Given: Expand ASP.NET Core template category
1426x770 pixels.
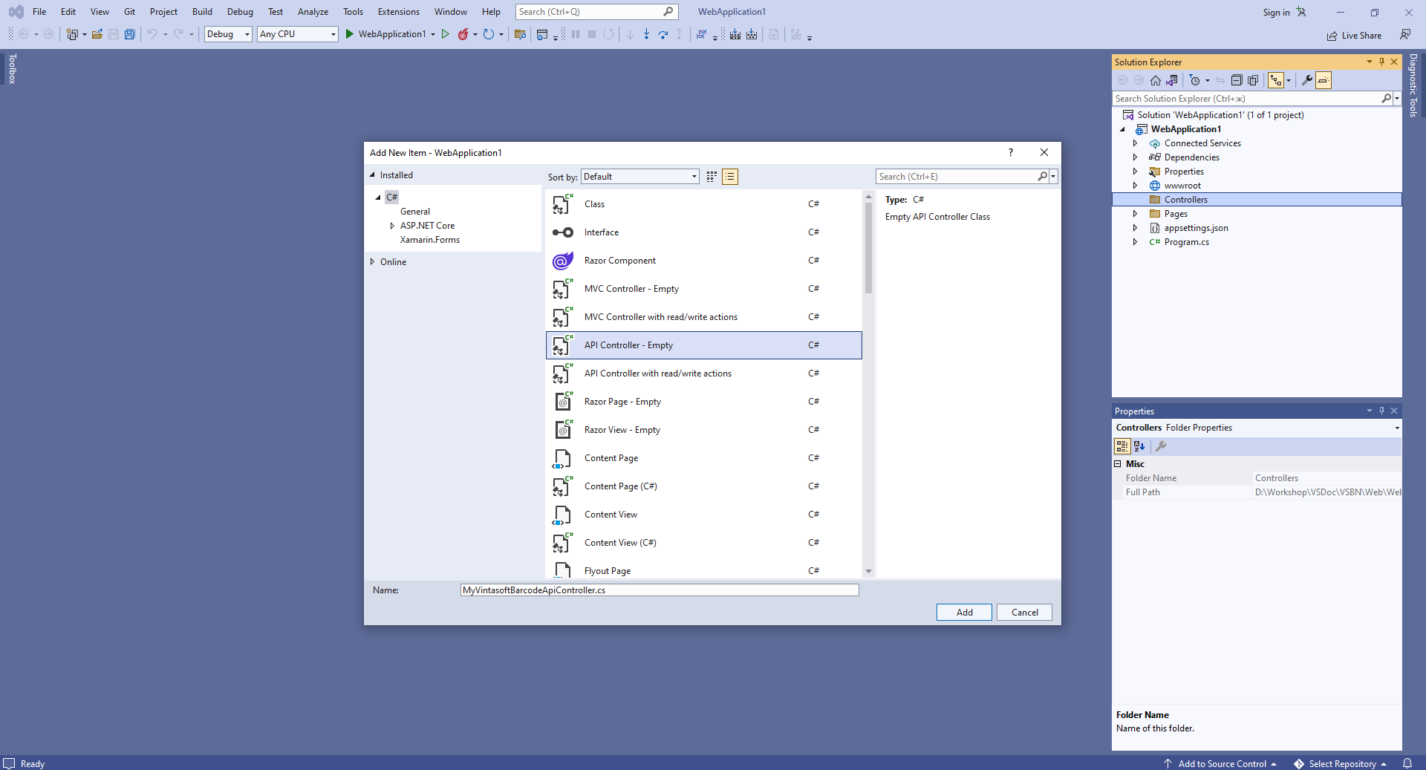Looking at the screenshot, I should 392,226.
